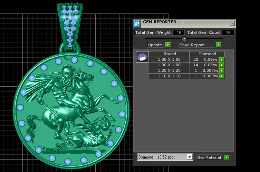Click the Total Gem Count label
Viewport: 260px width, 172px height.
(x=204, y=32)
